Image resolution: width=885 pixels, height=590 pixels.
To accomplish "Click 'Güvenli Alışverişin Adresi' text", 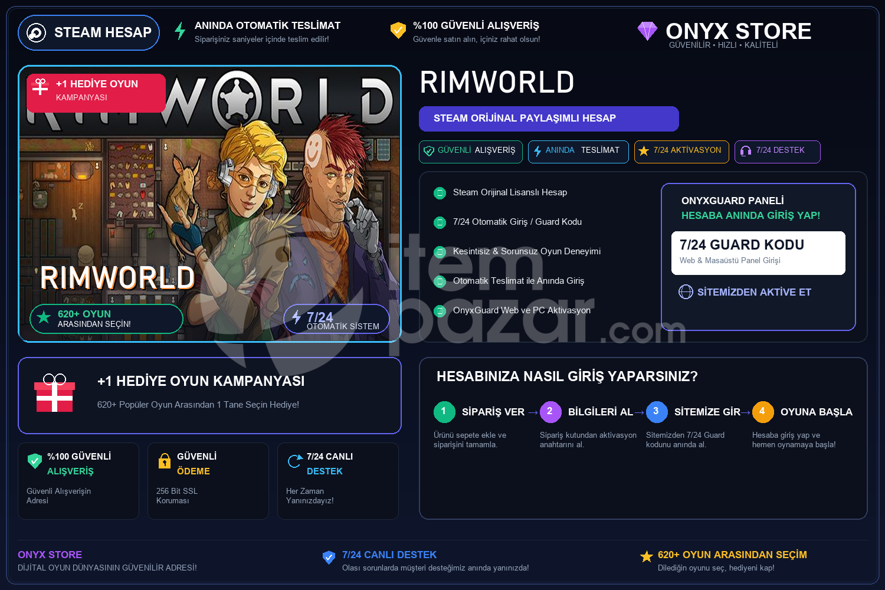I will click(x=58, y=496).
